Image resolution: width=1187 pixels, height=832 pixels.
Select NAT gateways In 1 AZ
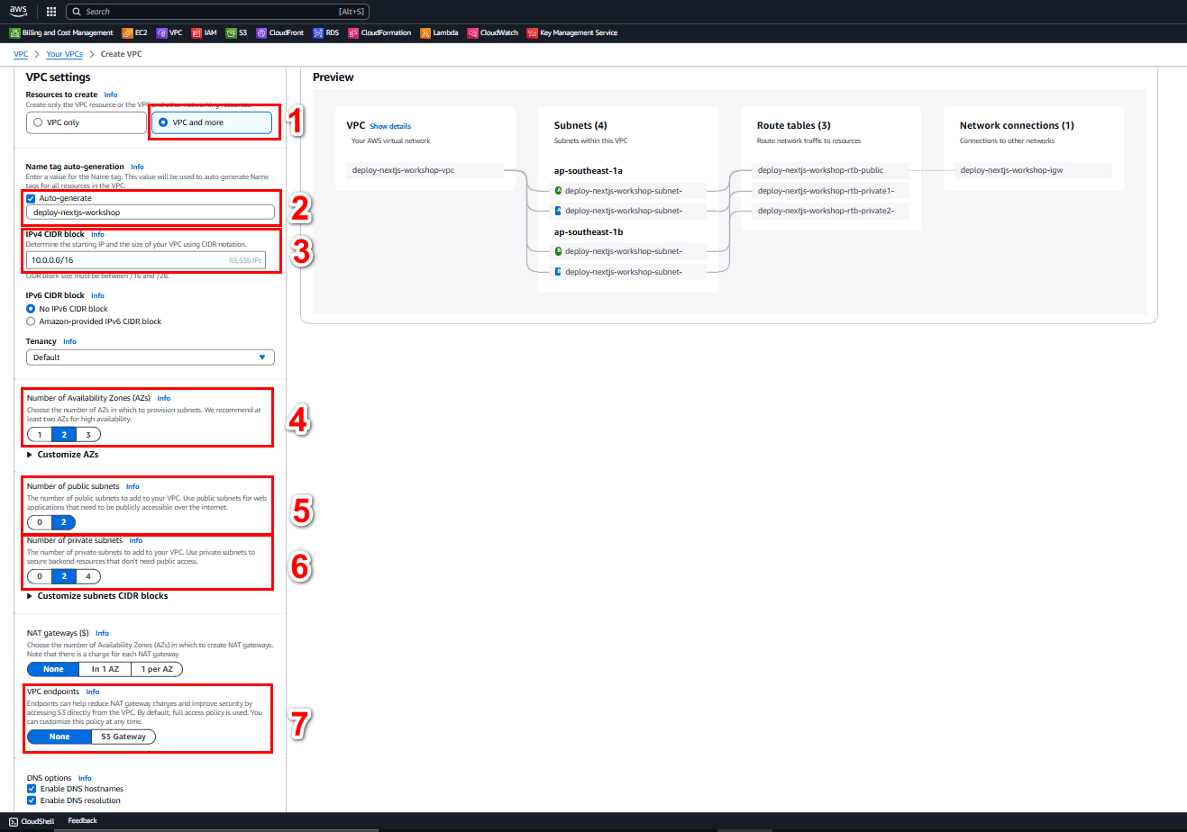tap(105, 669)
